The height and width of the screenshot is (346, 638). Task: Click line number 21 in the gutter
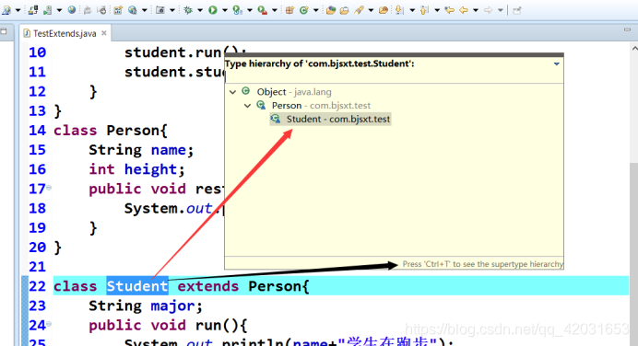click(x=38, y=267)
